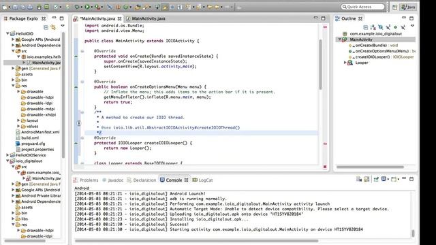Fold the onCreate method in editor gutter
The width and height of the screenshot is (436, 245).
tap(82, 51)
